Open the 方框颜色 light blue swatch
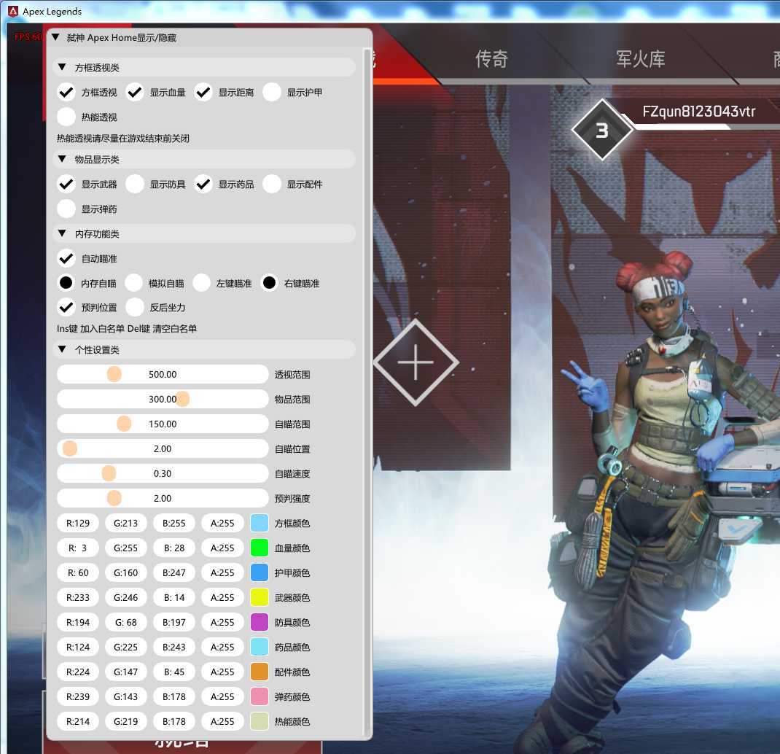 tap(260, 523)
